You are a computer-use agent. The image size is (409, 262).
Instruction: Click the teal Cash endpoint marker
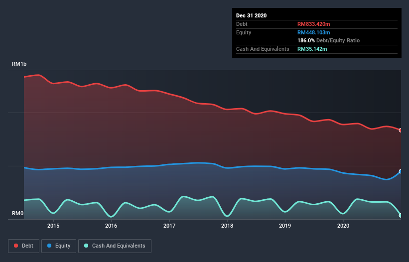coord(401,215)
